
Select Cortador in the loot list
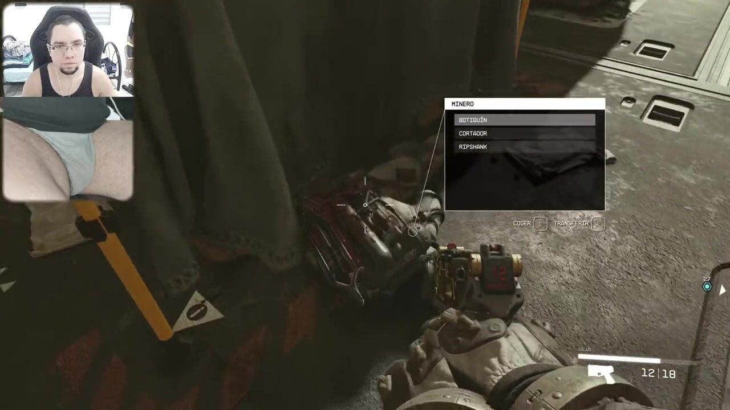[x=524, y=133]
